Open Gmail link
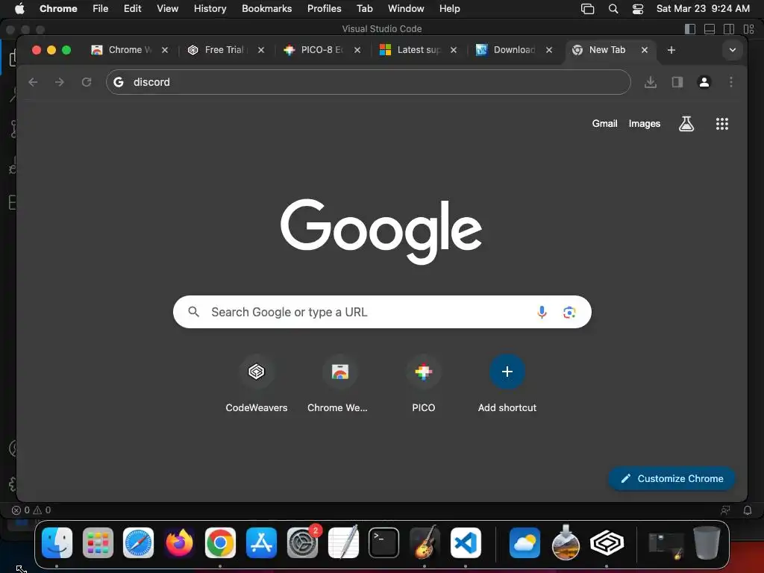 pos(604,124)
